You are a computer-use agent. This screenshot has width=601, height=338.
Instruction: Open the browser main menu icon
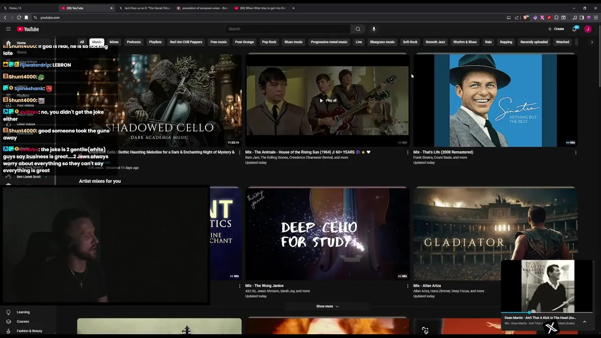(596, 17)
